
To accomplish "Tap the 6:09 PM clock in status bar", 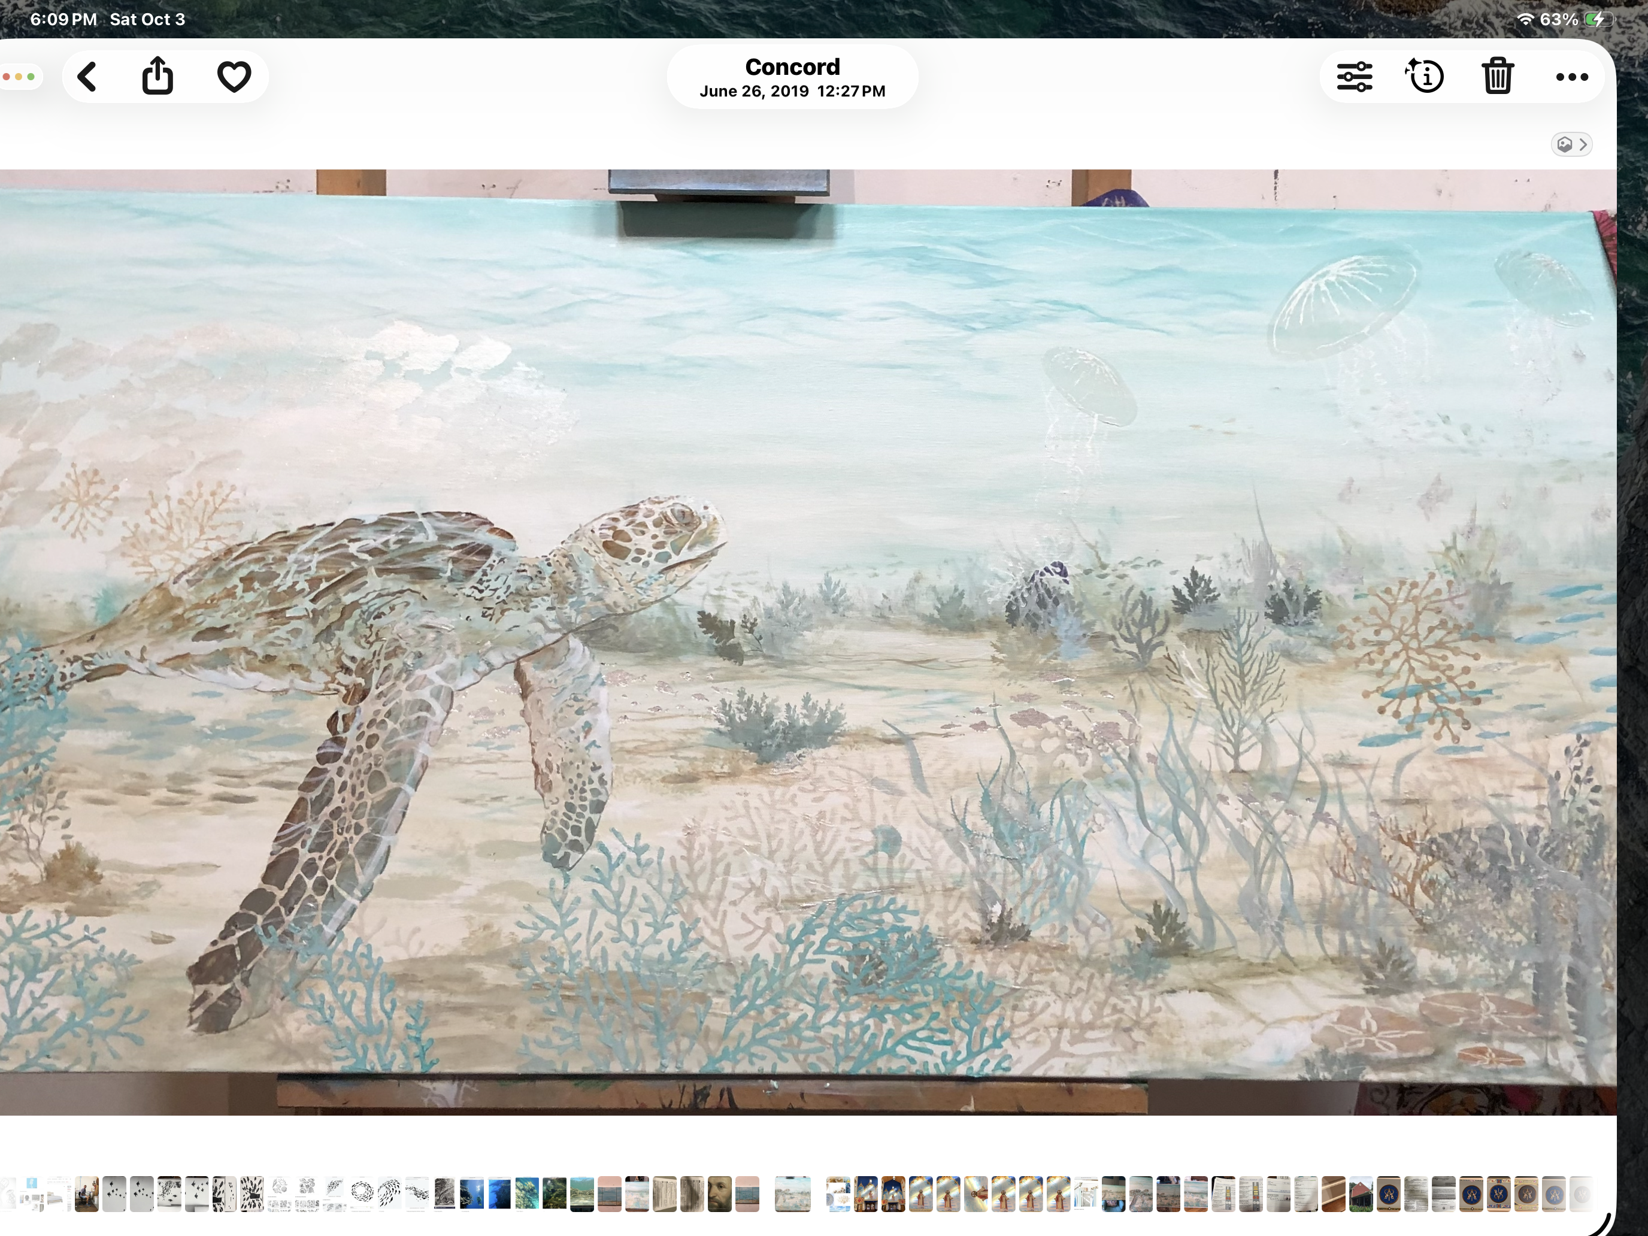I will click(x=63, y=19).
